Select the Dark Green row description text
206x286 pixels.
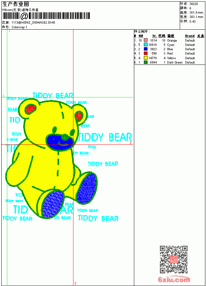(x=175, y=62)
